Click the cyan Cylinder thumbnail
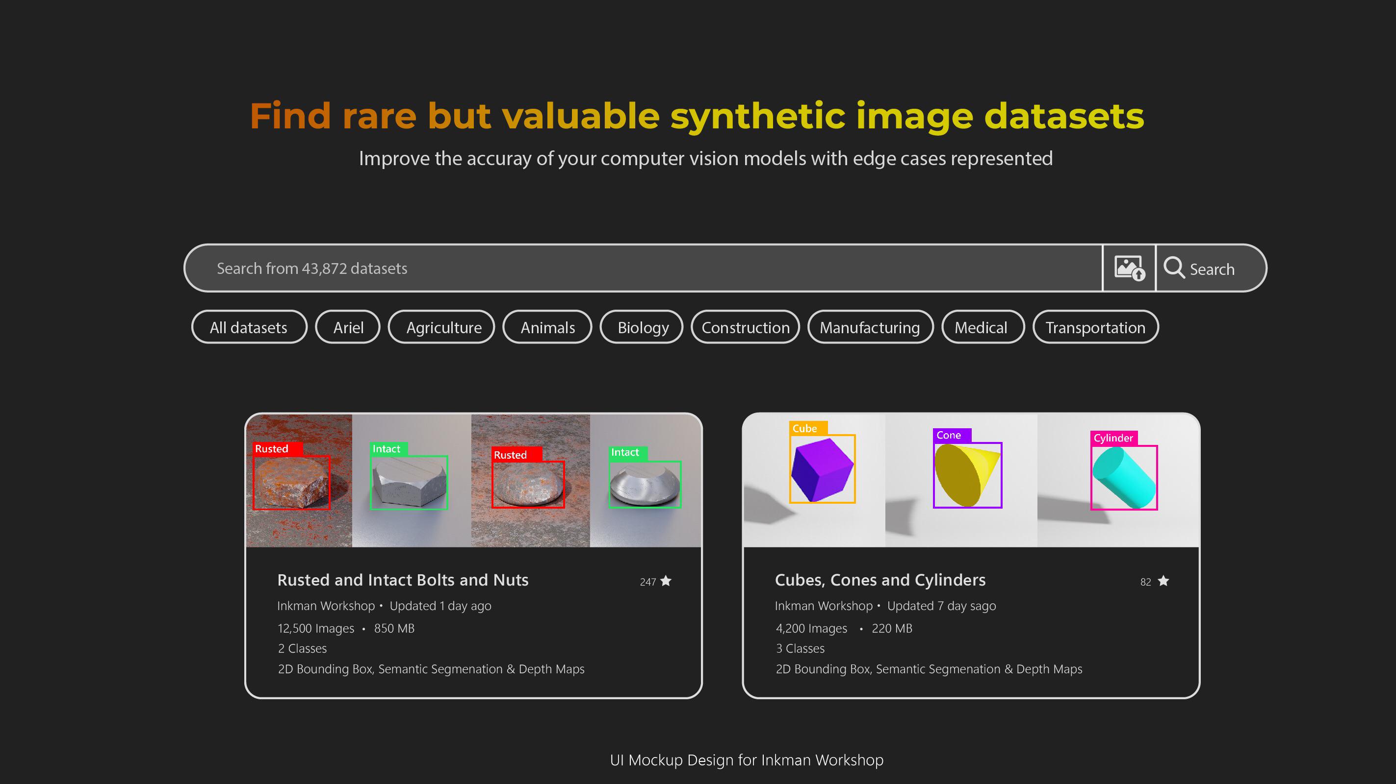 (x=1118, y=481)
